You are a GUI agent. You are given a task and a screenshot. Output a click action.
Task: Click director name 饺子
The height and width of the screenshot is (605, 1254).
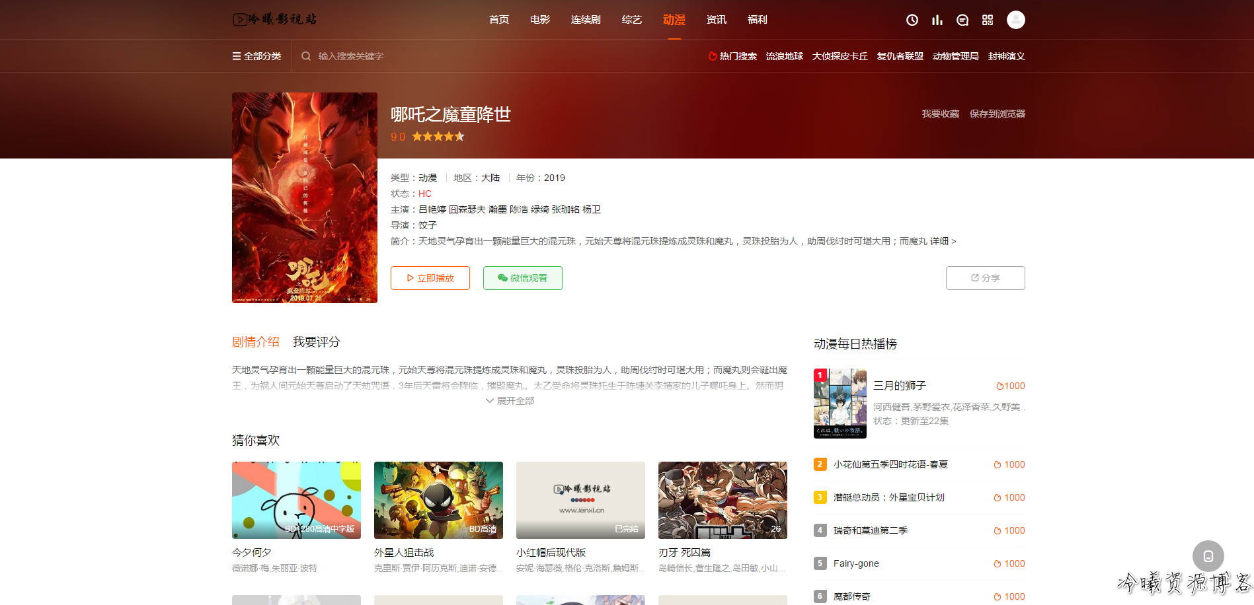pyautogui.click(x=428, y=225)
